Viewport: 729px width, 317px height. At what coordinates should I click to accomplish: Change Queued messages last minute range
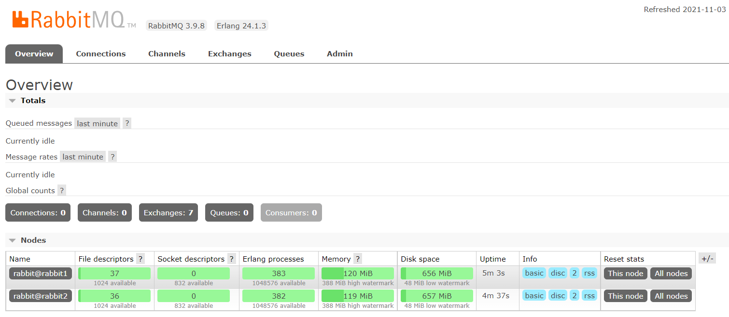97,123
